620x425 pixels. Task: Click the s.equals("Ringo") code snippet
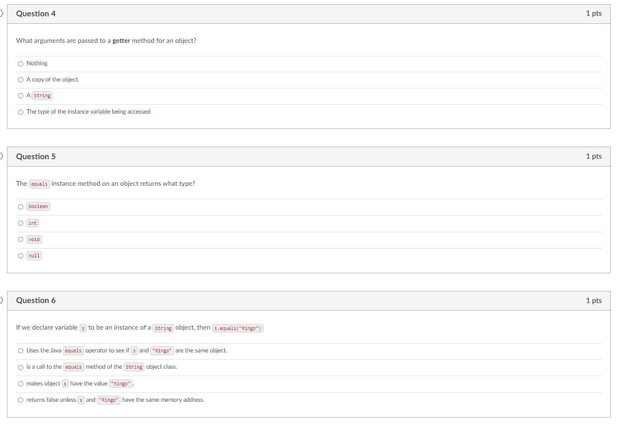point(238,328)
